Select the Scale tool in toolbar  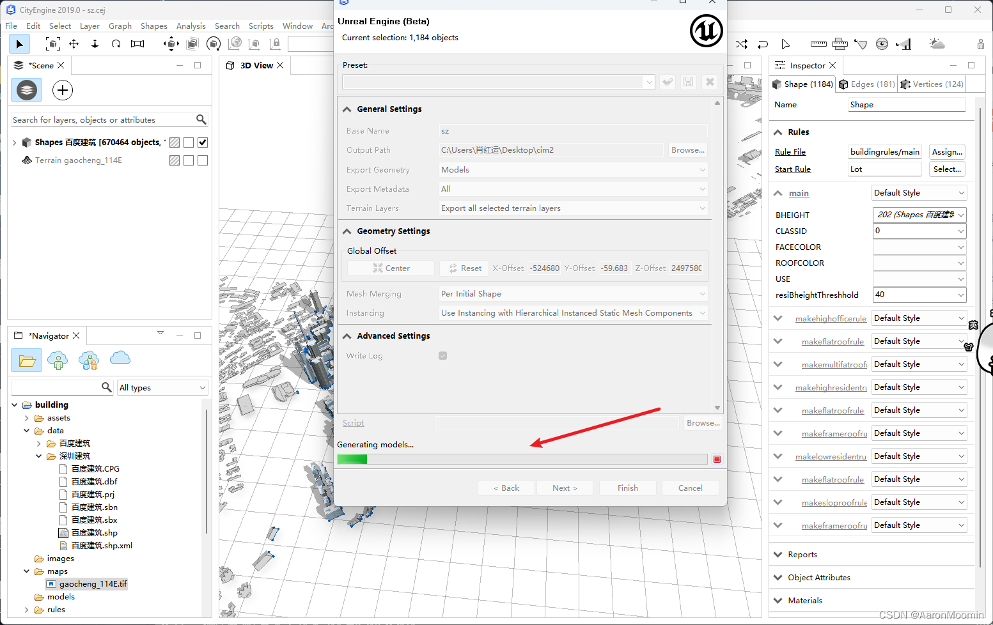click(x=137, y=43)
